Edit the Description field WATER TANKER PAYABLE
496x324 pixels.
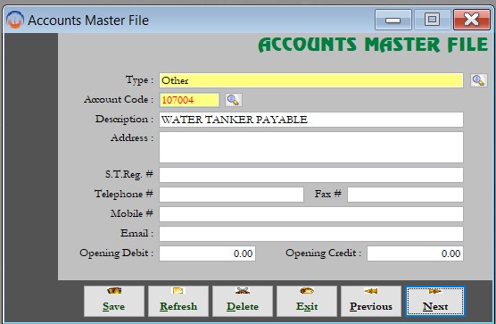[x=311, y=120]
